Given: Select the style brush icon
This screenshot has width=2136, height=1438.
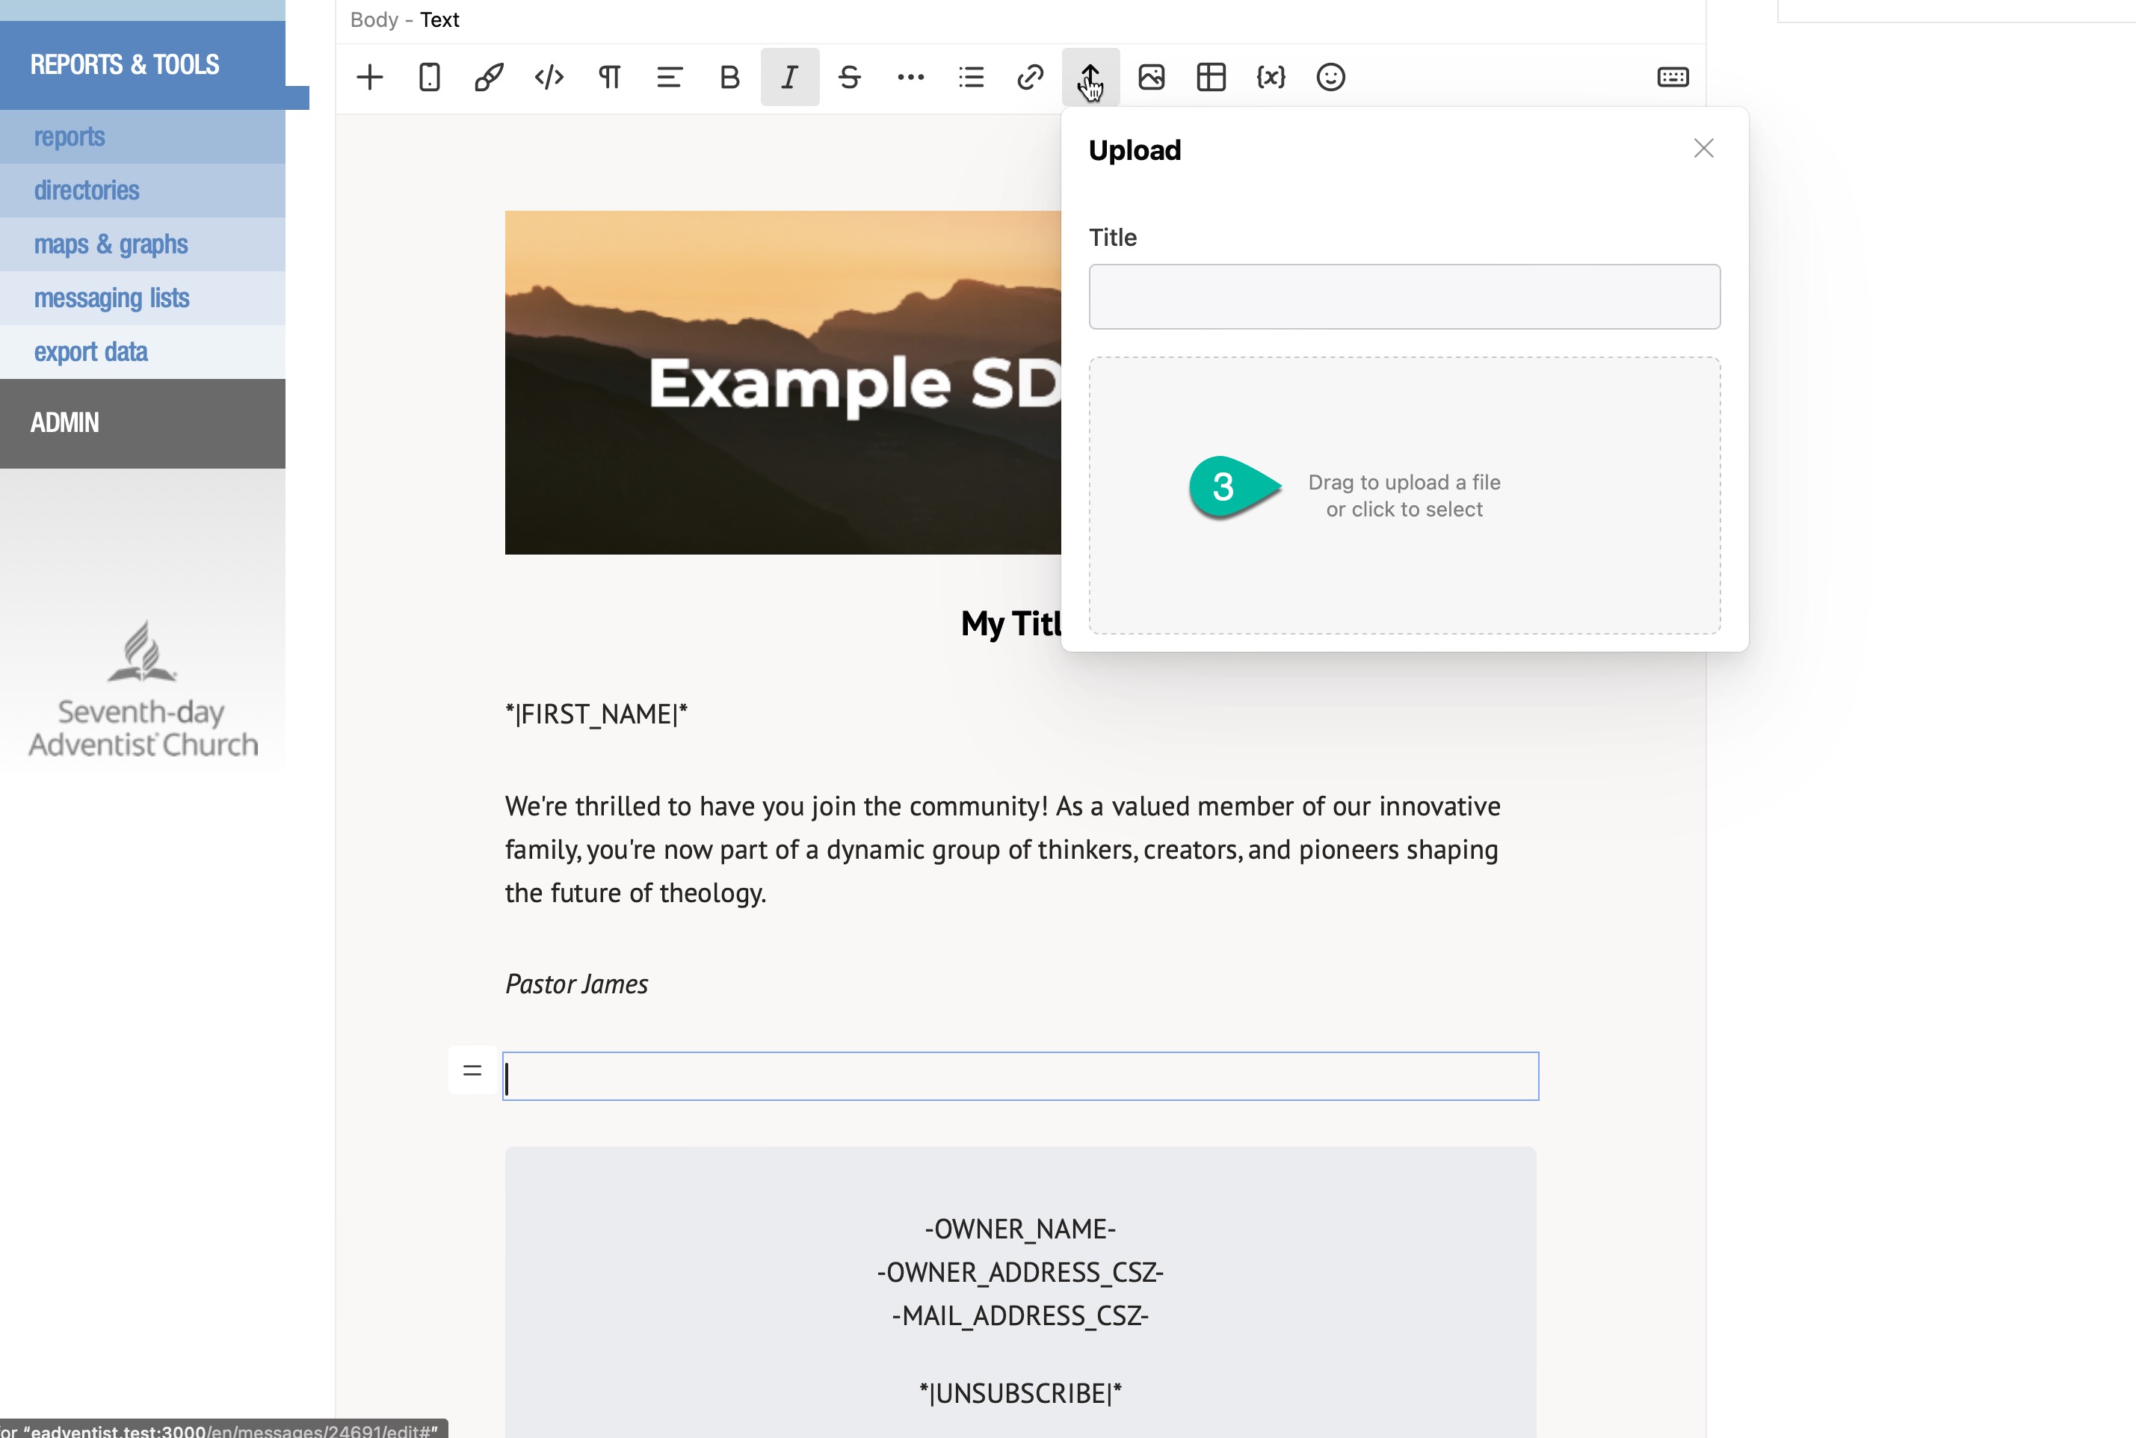Looking at the screenshot, I should coord(489,77).
